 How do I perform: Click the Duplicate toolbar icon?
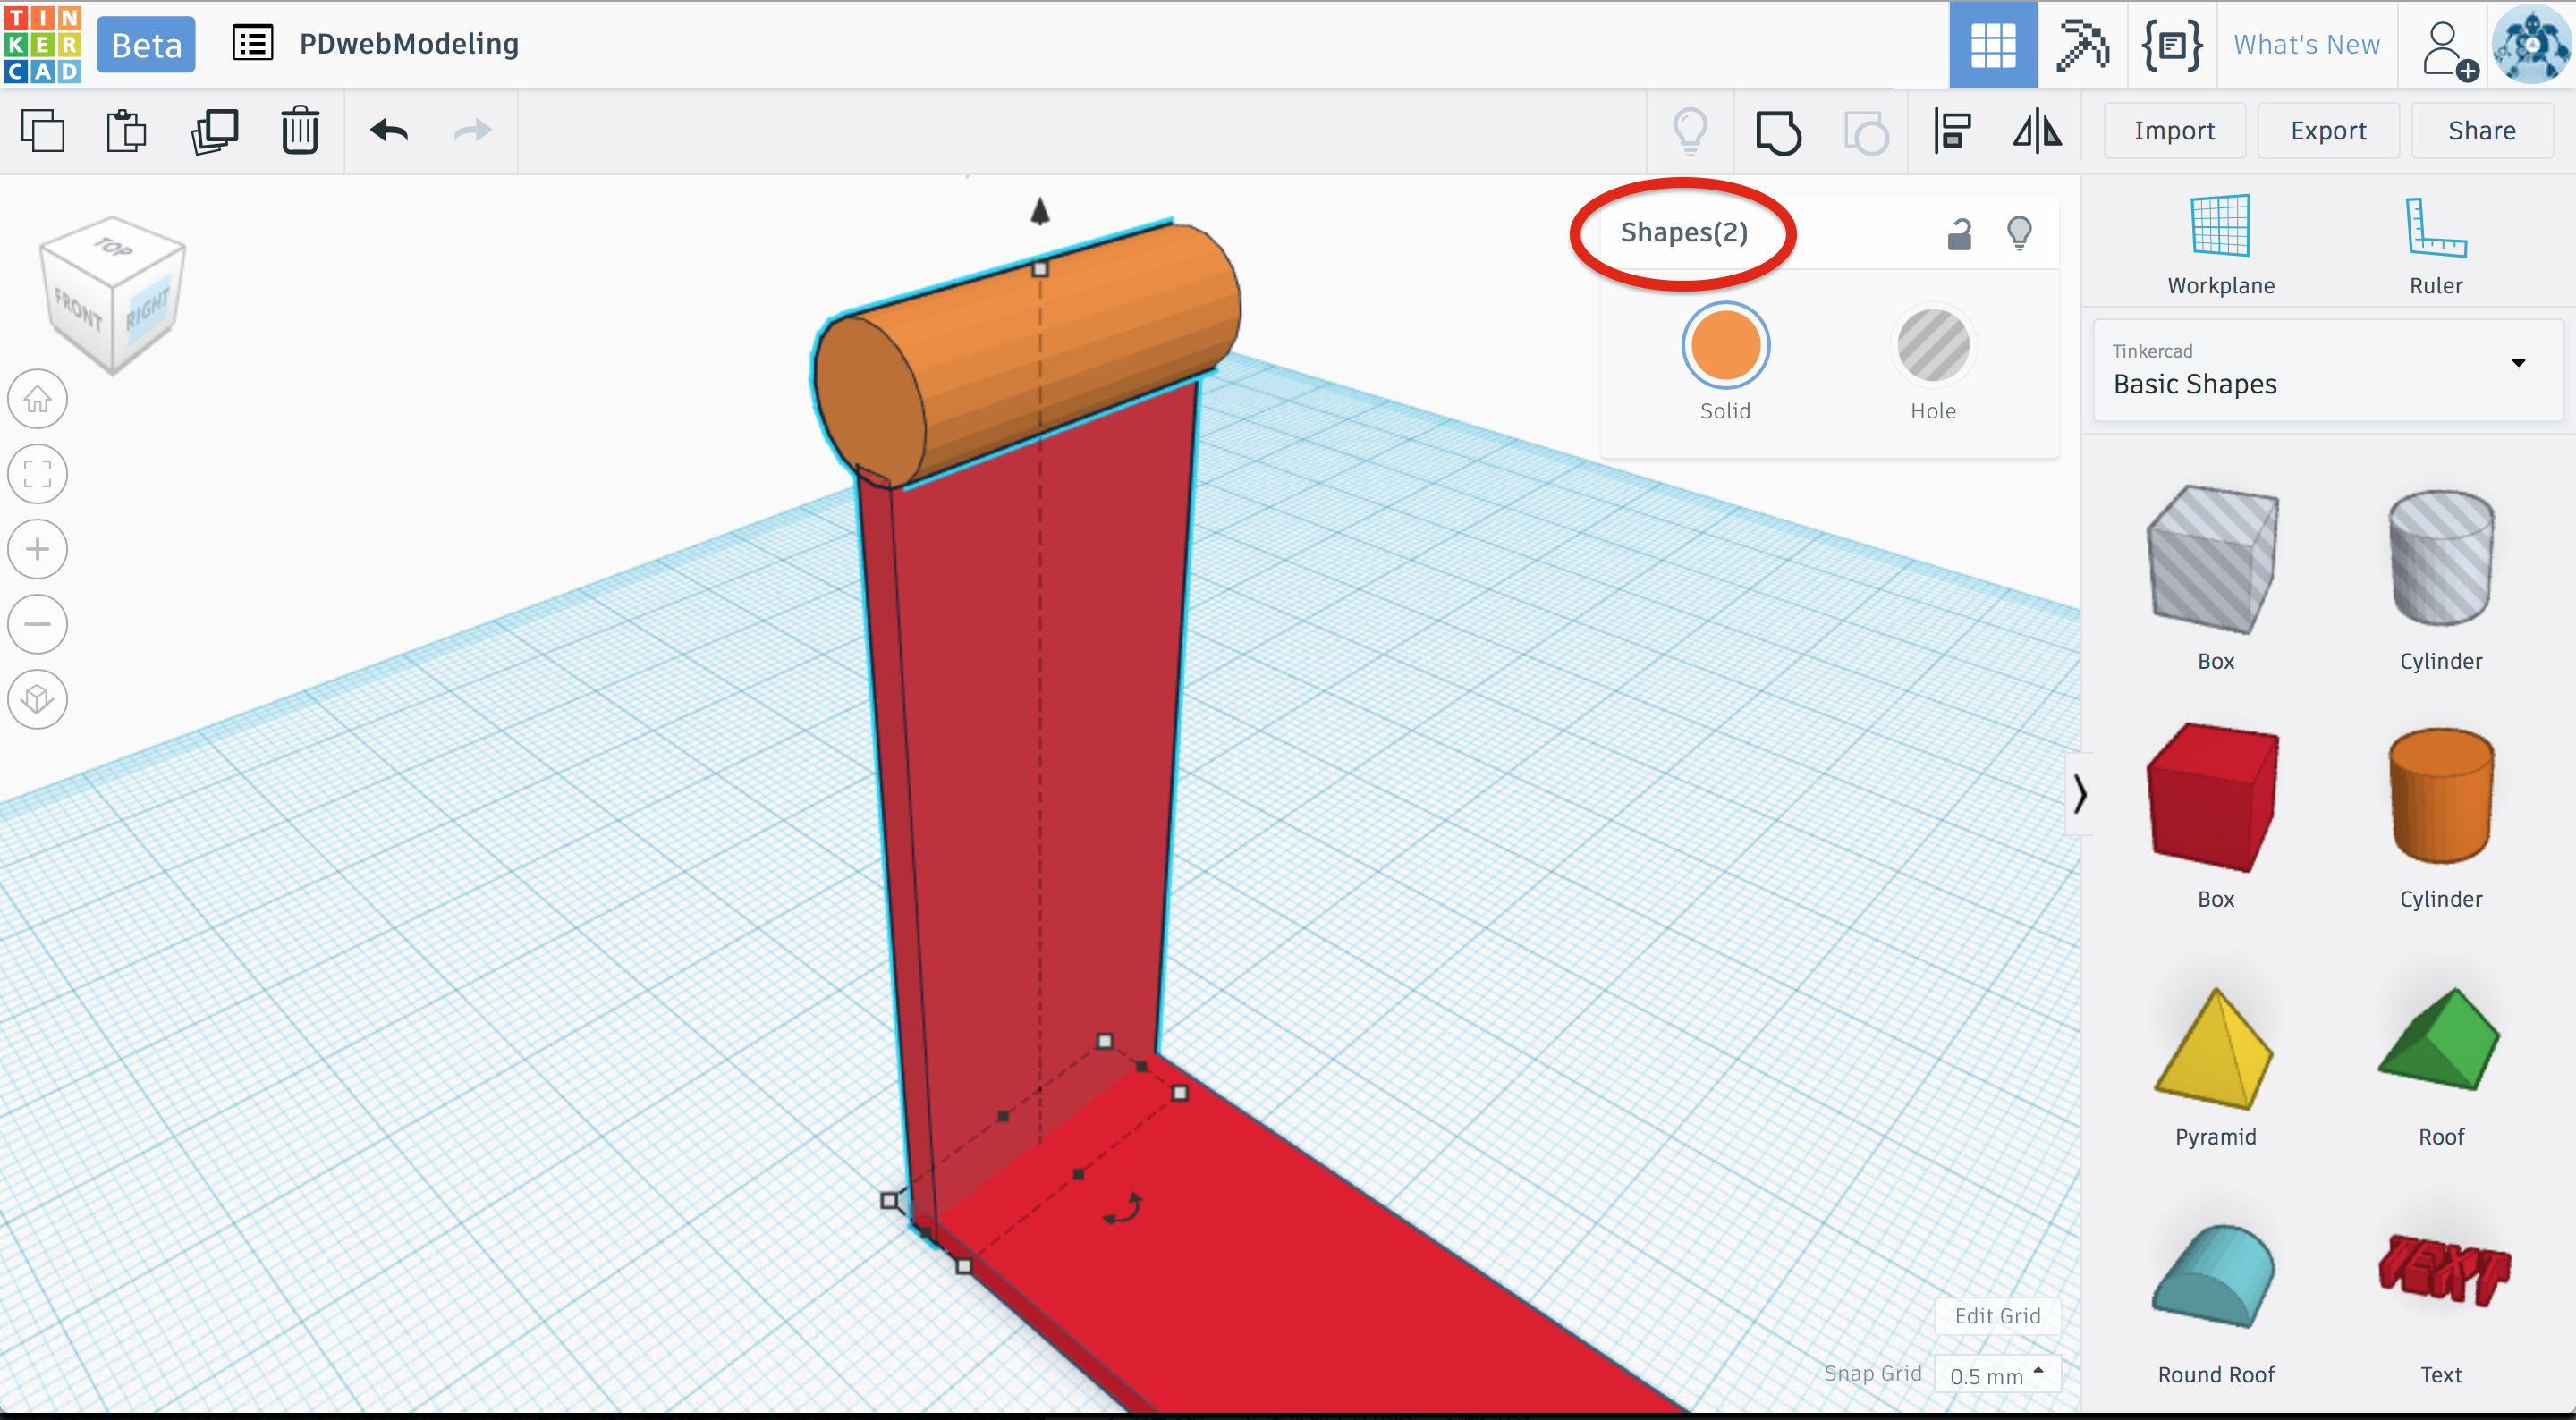(x=214, y=131)
